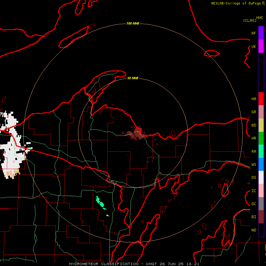Click the BD legend label
Image resolution: width=266 pixels, height=266 pixels.
[x=254, y=125]
